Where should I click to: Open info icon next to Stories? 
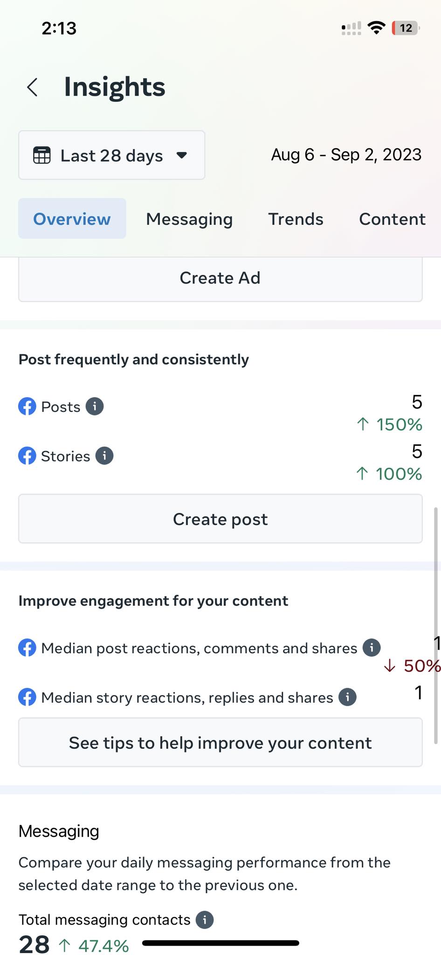coord(104,456)
